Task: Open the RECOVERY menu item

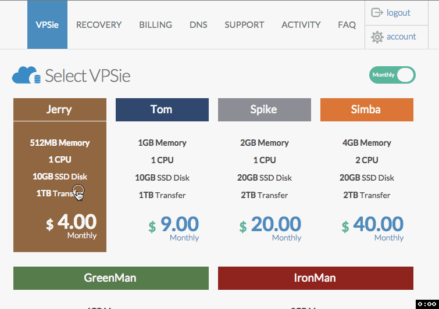Action: point(99,25)
